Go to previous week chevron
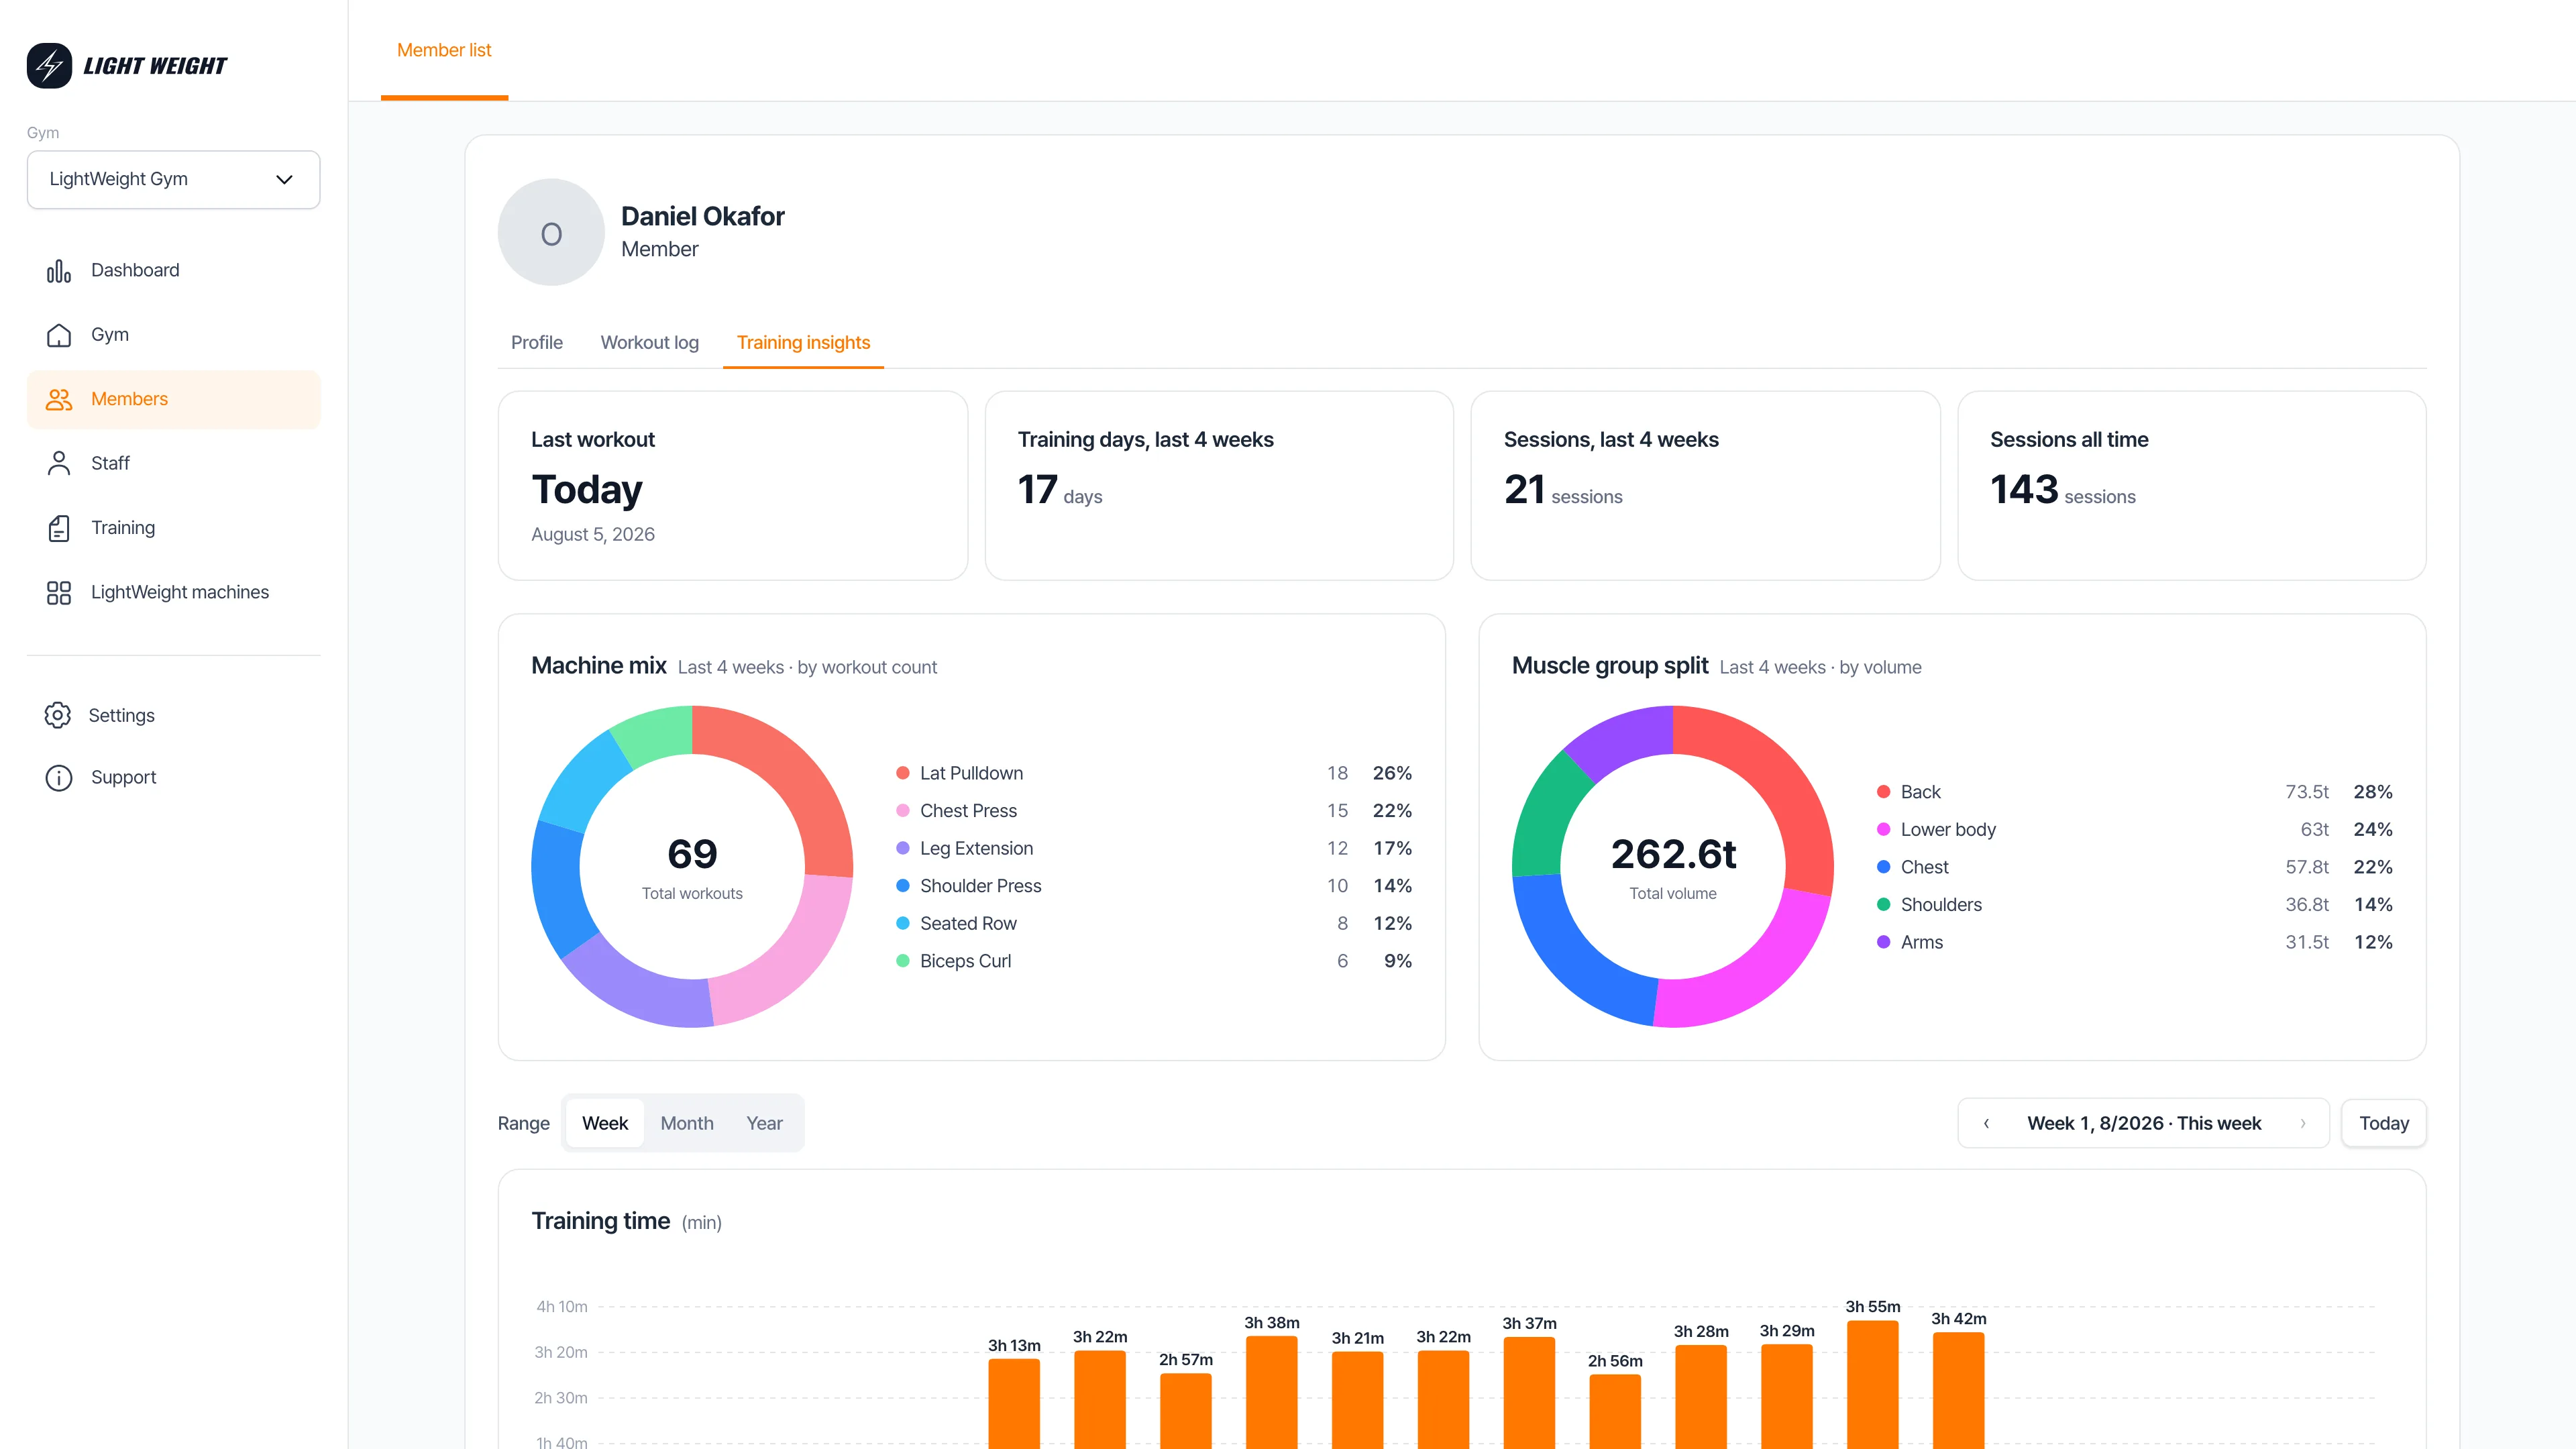 click(1987, 1124)
